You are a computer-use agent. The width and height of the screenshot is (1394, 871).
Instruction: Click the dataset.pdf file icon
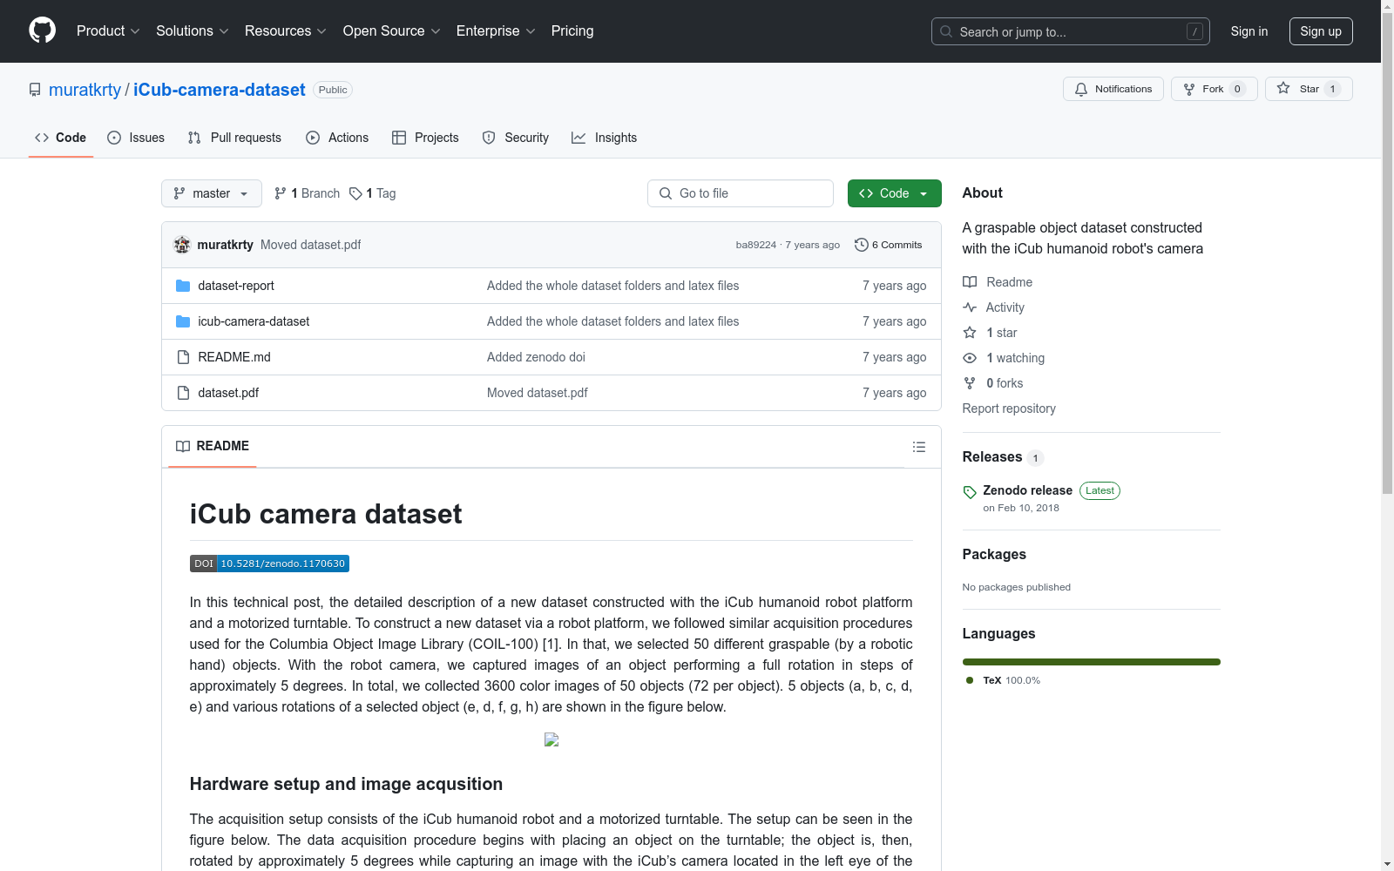[183, 393]
